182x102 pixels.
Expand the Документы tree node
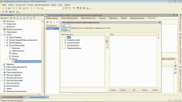(x=2, y=27)
